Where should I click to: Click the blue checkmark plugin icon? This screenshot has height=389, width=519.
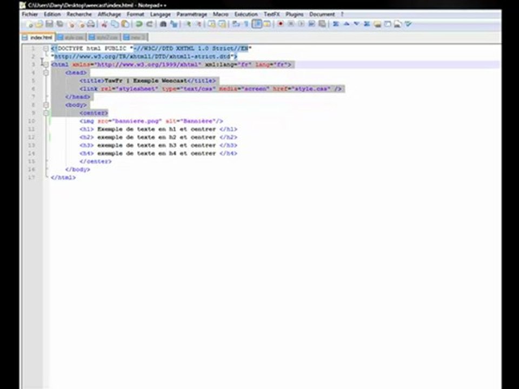pos(408,24)
